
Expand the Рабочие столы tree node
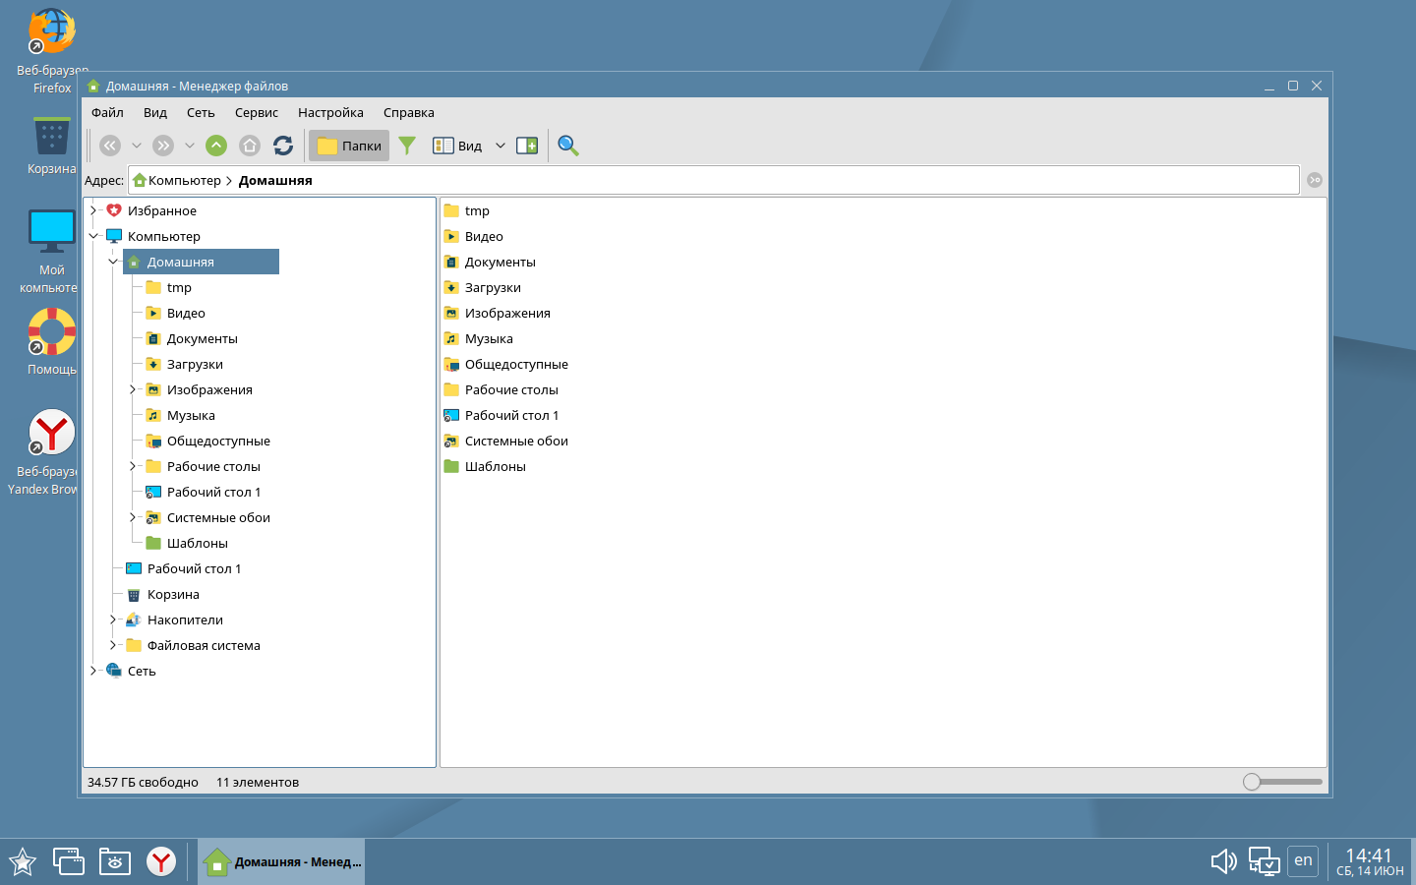tap(133, 466)
